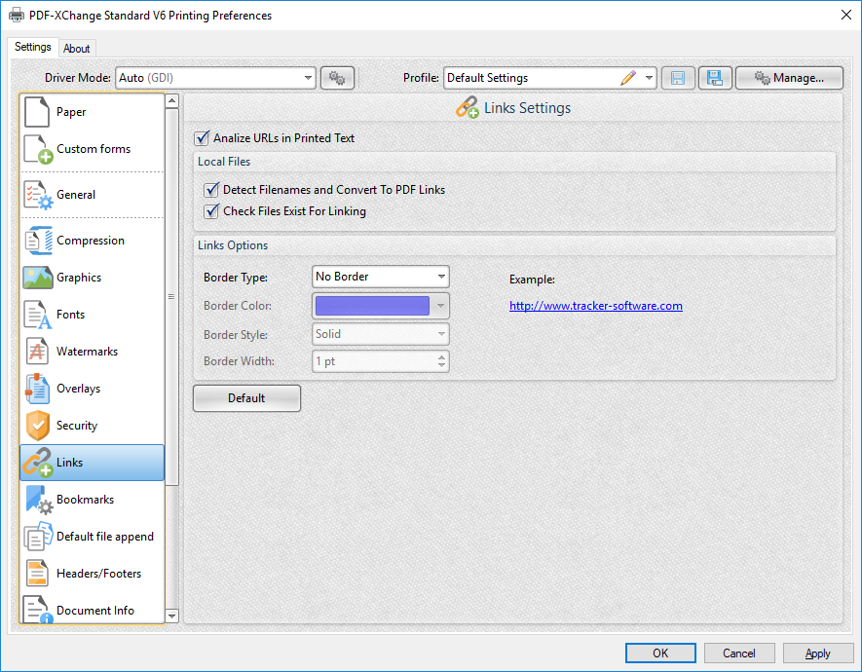Viewport: 862px width, 672px height.
Task: Select the Settings tab
Action: [33, 48]
